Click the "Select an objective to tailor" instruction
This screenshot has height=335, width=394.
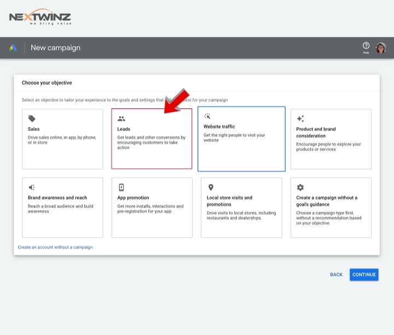125,100
